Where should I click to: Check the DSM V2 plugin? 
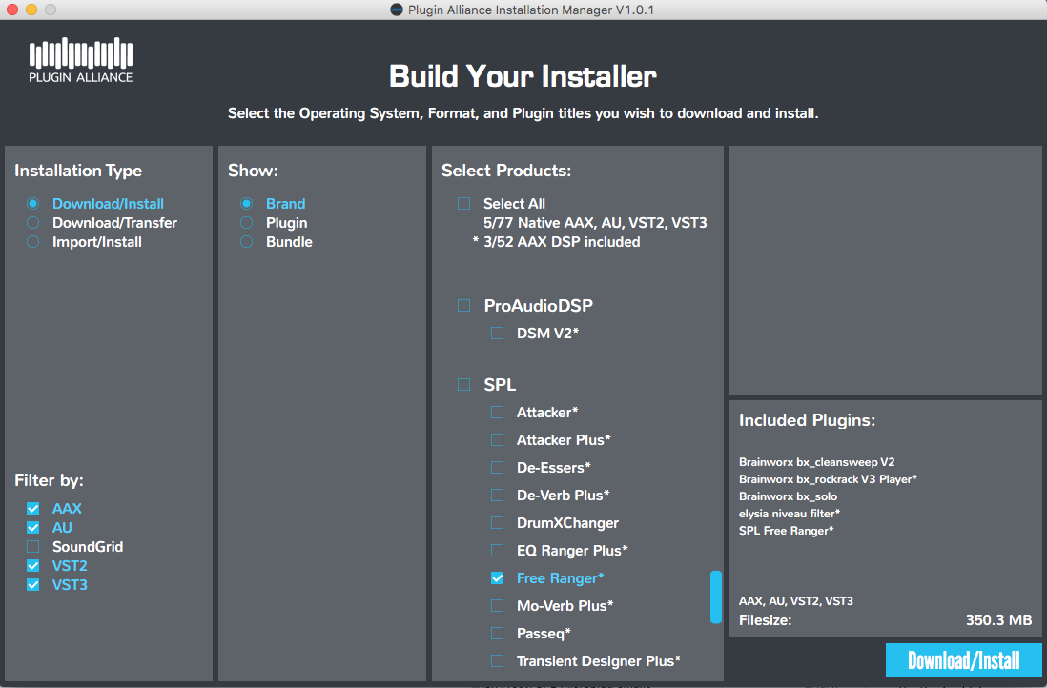click(x=498, y=333)
